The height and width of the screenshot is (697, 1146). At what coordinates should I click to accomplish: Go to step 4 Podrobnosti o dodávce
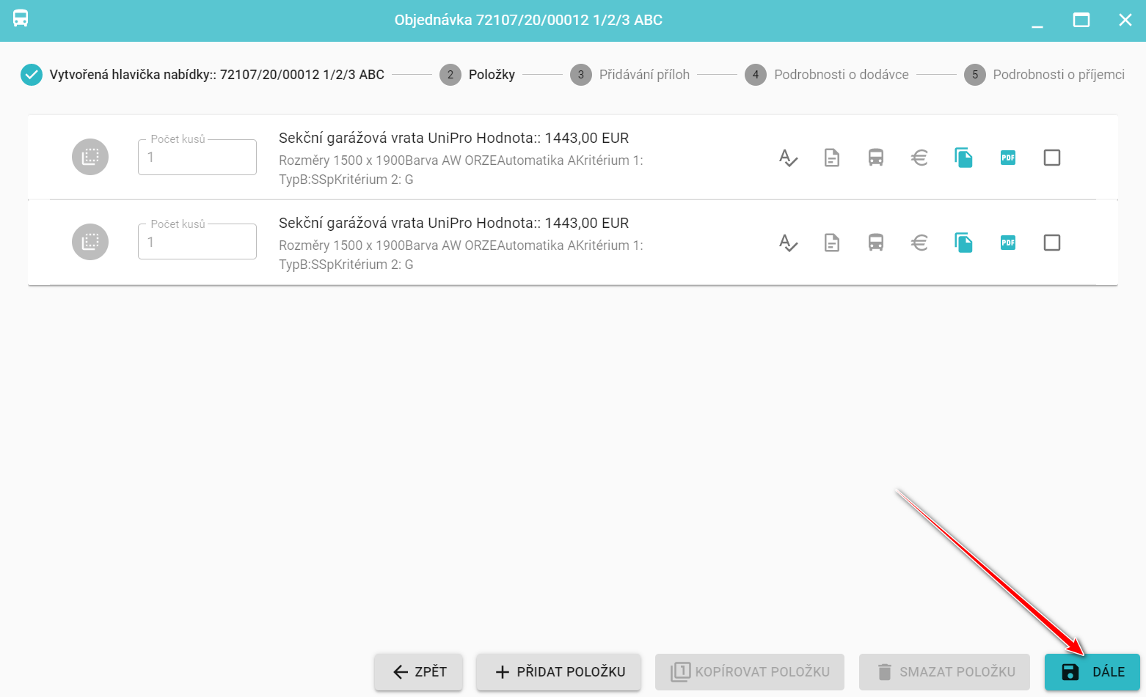tap(828, 75)
